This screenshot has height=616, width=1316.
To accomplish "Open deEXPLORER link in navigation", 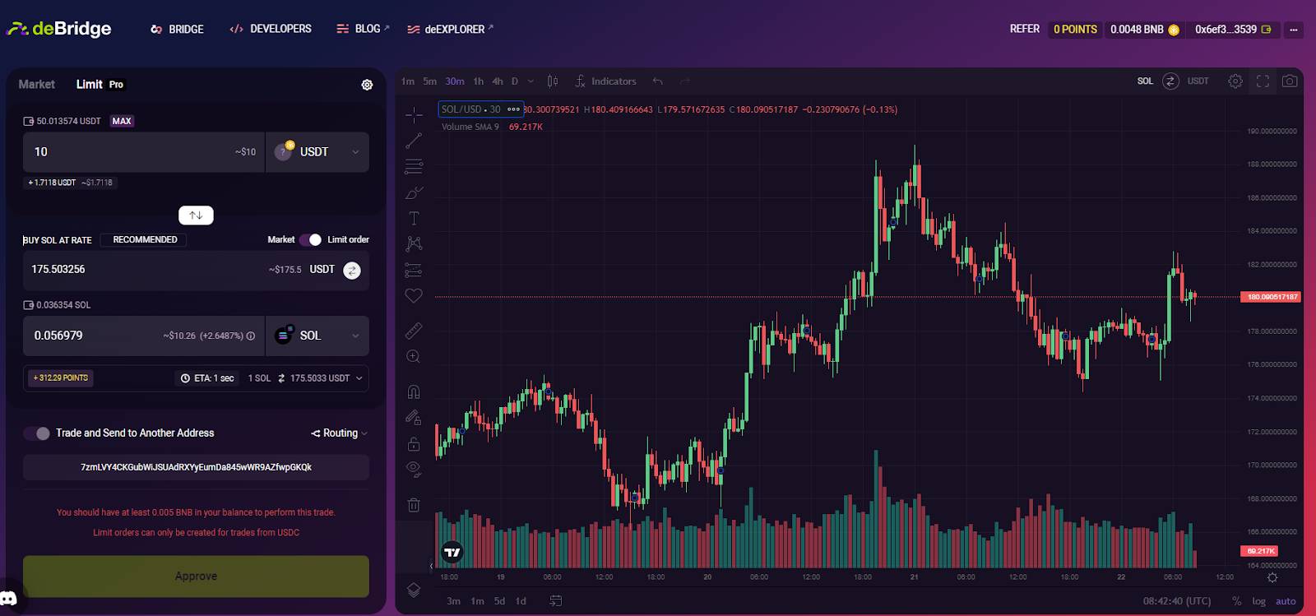I will (450, 30).
